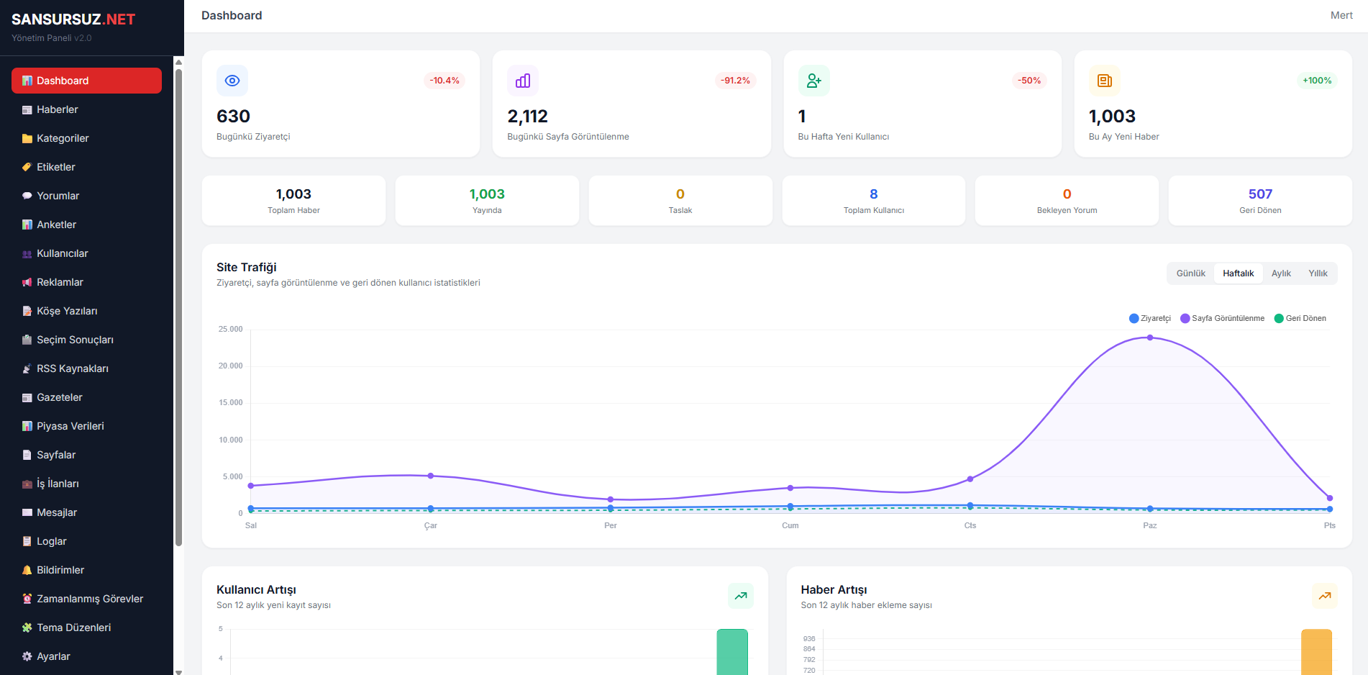The height and width of the screenshot is (675, 1368).
Task: Open Yorumlar via its speech bubble icon
Action: [27, 196]
